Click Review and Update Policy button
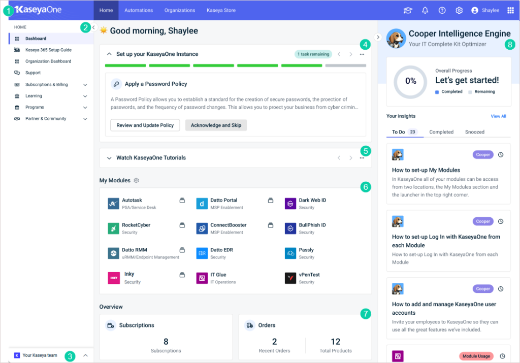520x363 pixels. tap(145, 125)
